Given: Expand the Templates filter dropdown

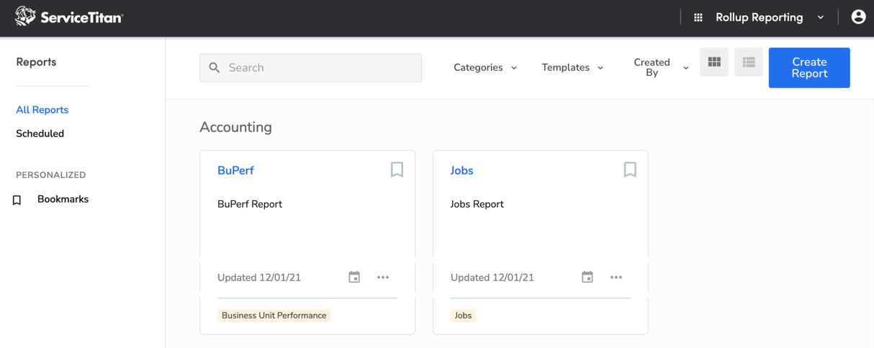Looking at the screenshot, I should tap(572, 68).
